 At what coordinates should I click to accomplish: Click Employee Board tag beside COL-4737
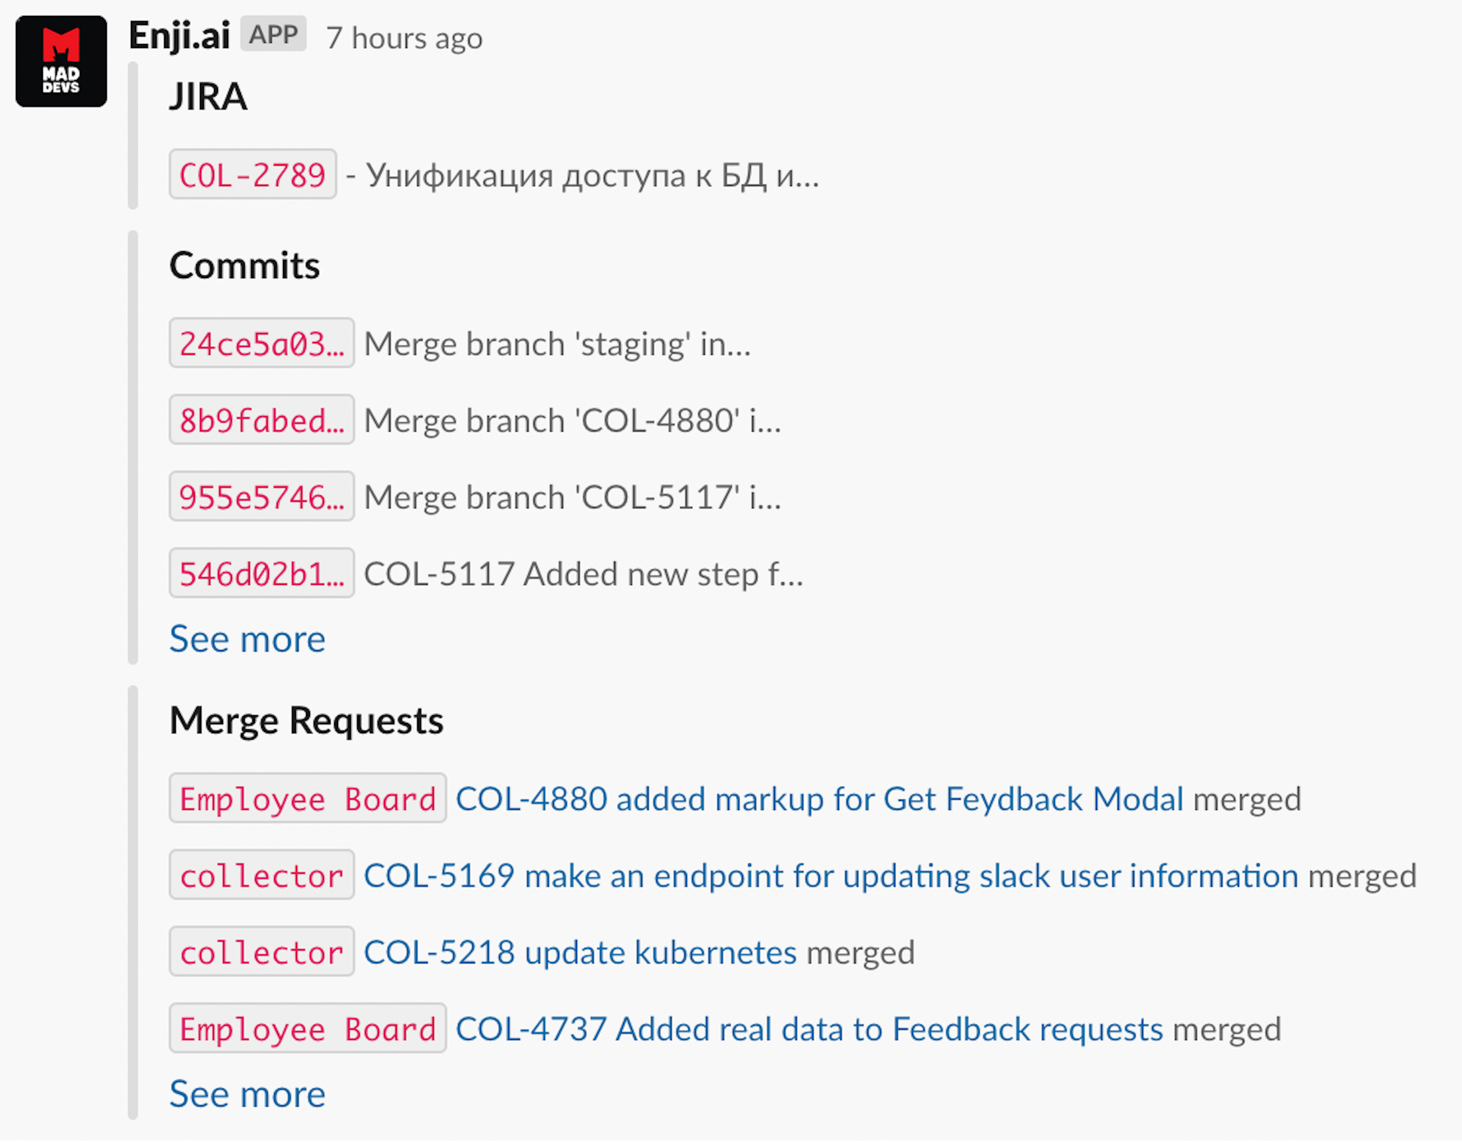point(308,1028)
